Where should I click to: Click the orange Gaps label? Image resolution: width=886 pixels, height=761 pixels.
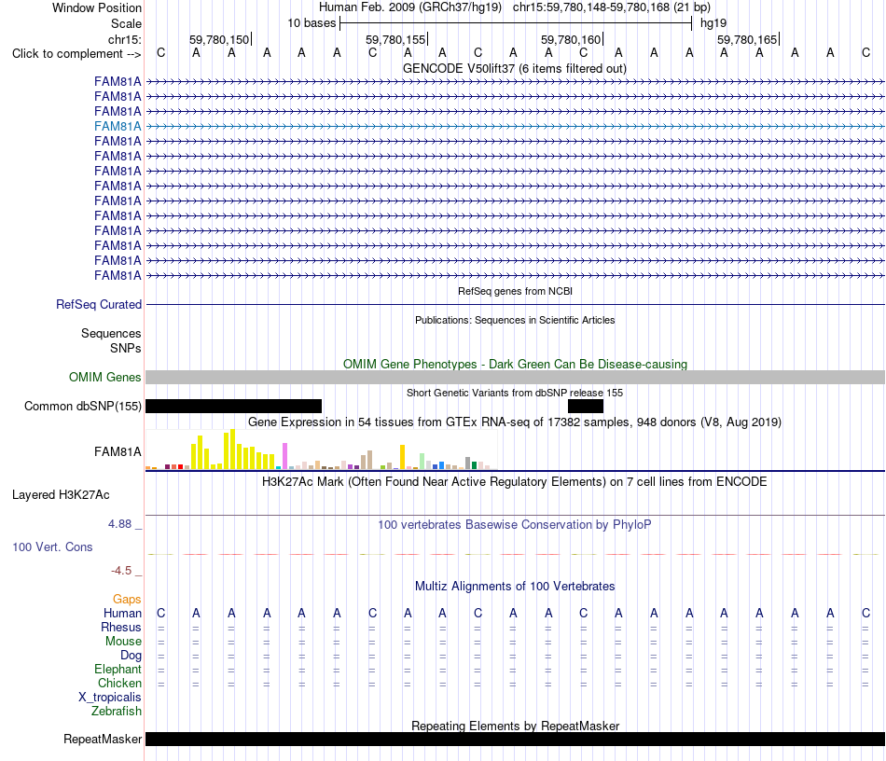127,599
